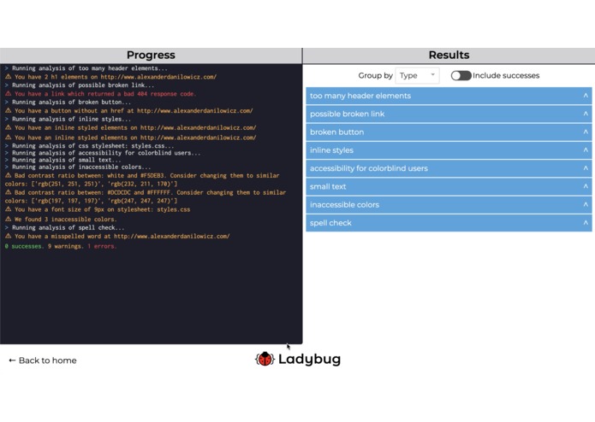The height and width of the screenshot is (422, 595).
Task: Click warning icon beside 404 error line
Action: pos(8,93)
